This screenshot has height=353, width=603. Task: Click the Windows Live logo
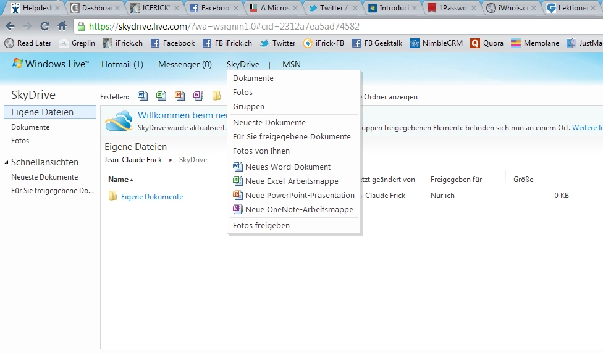(x=51, y=64)
